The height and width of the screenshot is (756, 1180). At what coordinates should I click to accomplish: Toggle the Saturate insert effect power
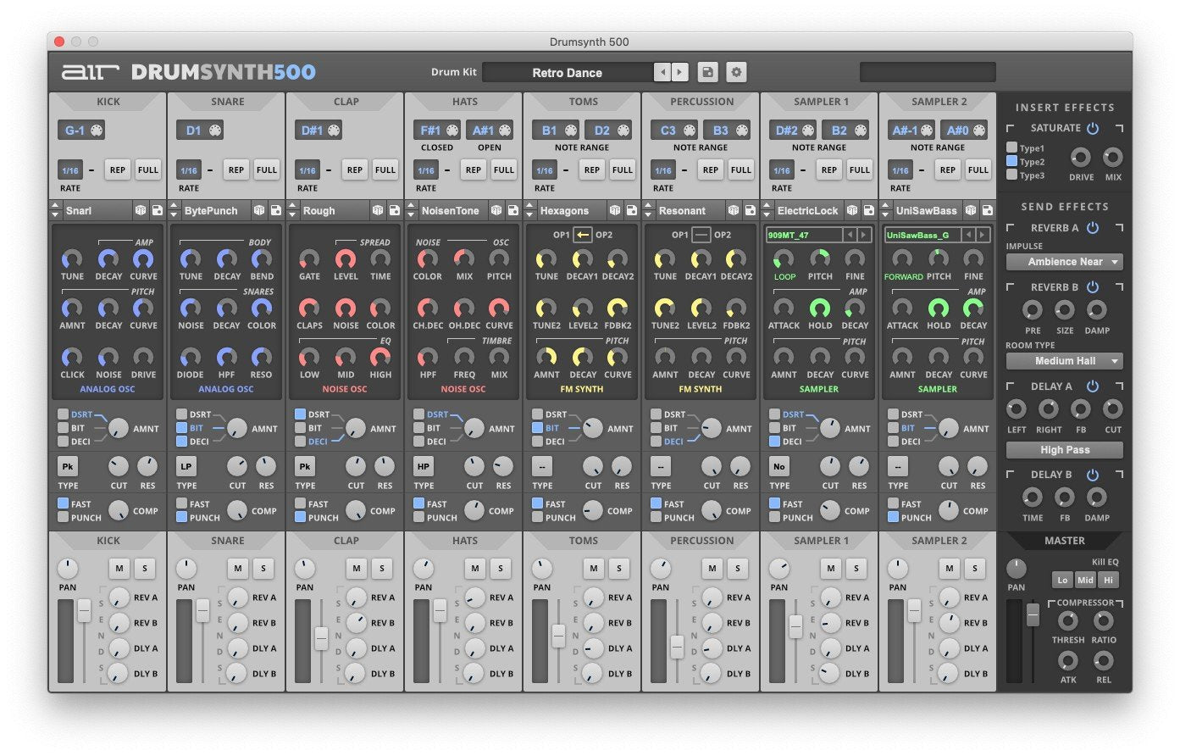click(1092, 128)
